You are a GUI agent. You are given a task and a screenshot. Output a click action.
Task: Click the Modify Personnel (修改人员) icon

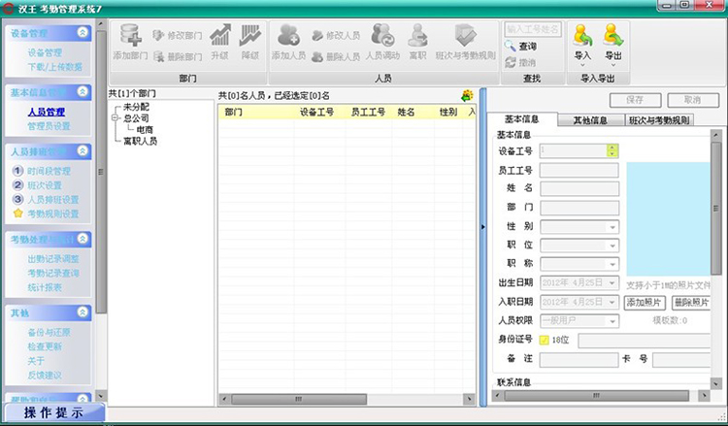(x=317, y=35)
